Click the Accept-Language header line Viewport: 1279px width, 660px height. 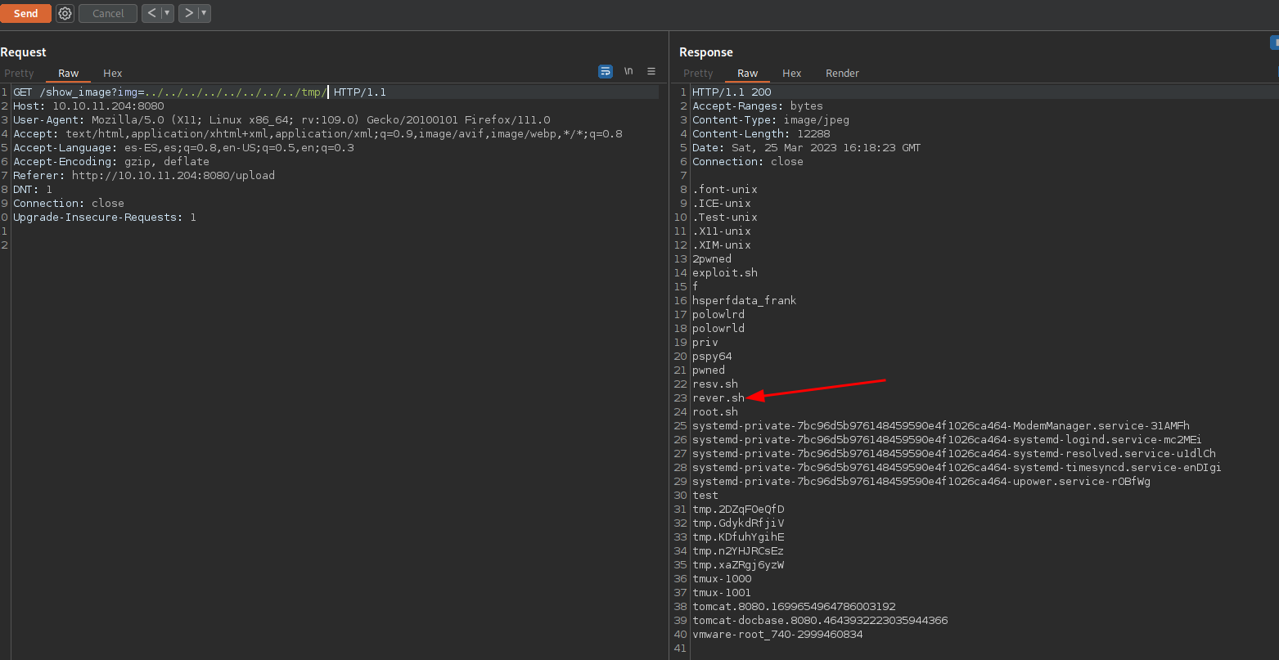[183, 148]
